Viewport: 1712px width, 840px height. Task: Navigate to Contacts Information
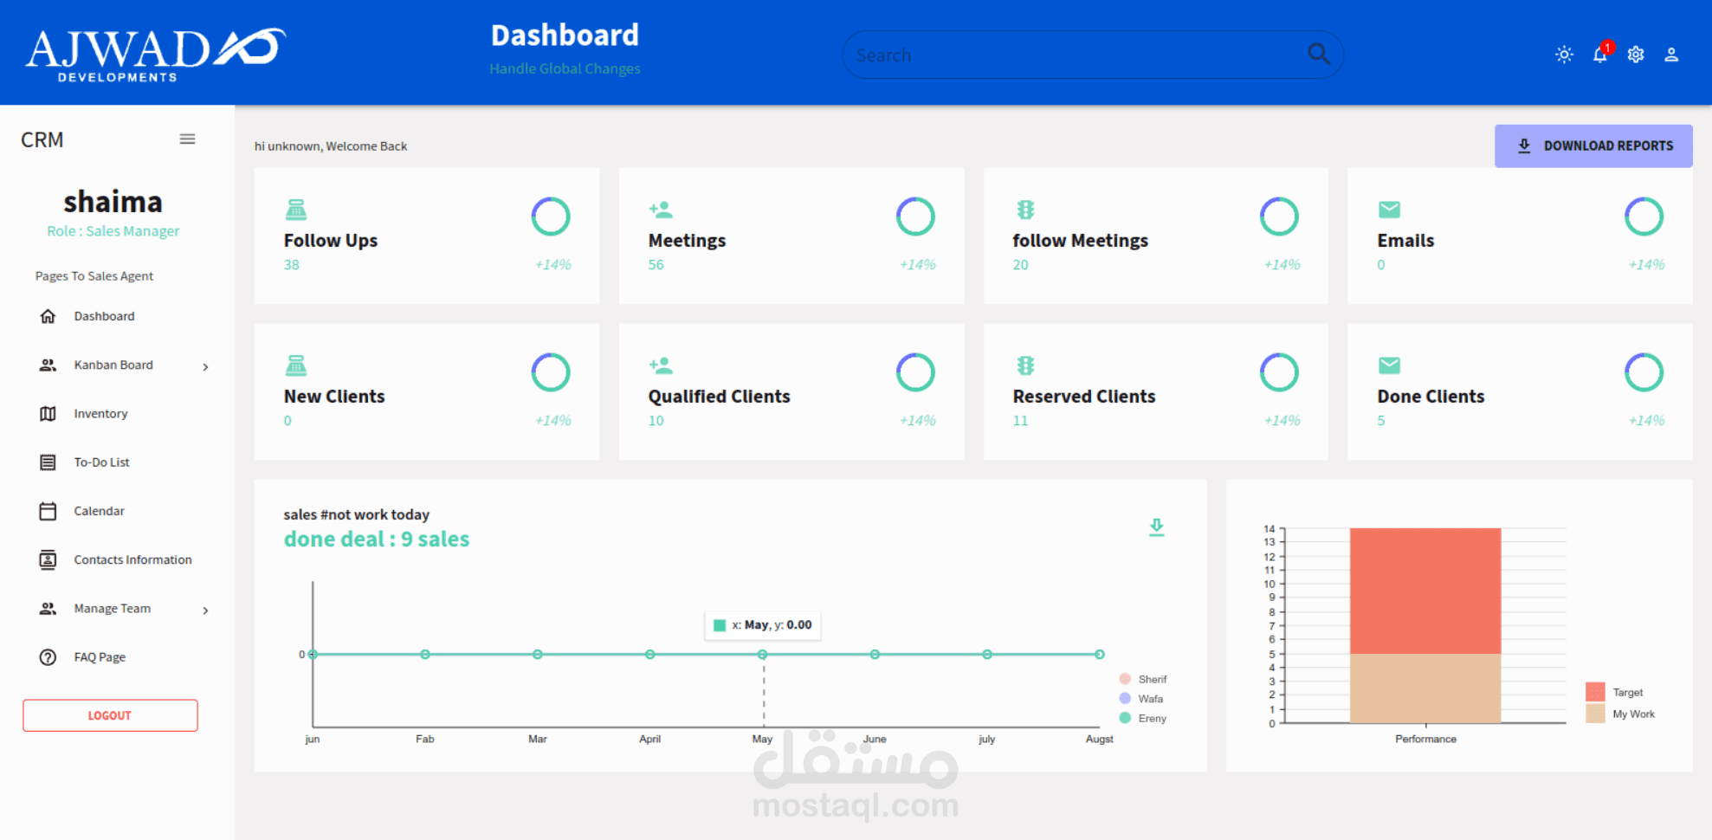coord(132,559)
